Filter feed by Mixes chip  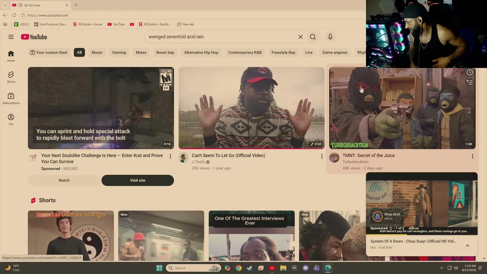point(141,53)
